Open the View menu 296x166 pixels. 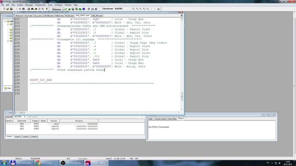point(13,5)
